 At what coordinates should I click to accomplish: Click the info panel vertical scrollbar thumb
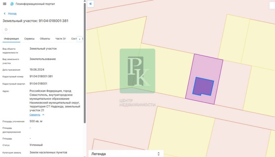(x=85, y=62)
